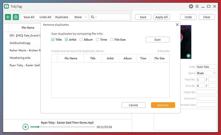Open the Genre Blues dropdown
The width and height of the screenshot is (221, 135).
(206, 73)
